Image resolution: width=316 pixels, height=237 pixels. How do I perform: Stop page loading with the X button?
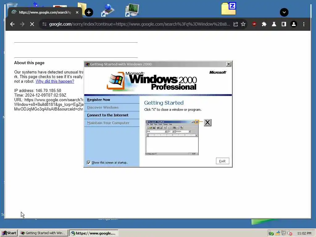[32, 24]
